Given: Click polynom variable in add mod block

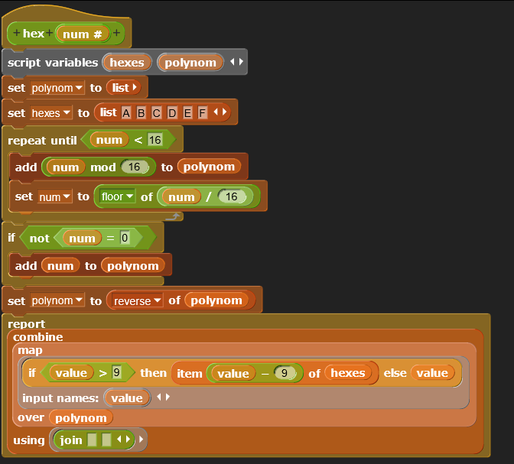Looking at the screenshot, I should click(x=209, y=167).
